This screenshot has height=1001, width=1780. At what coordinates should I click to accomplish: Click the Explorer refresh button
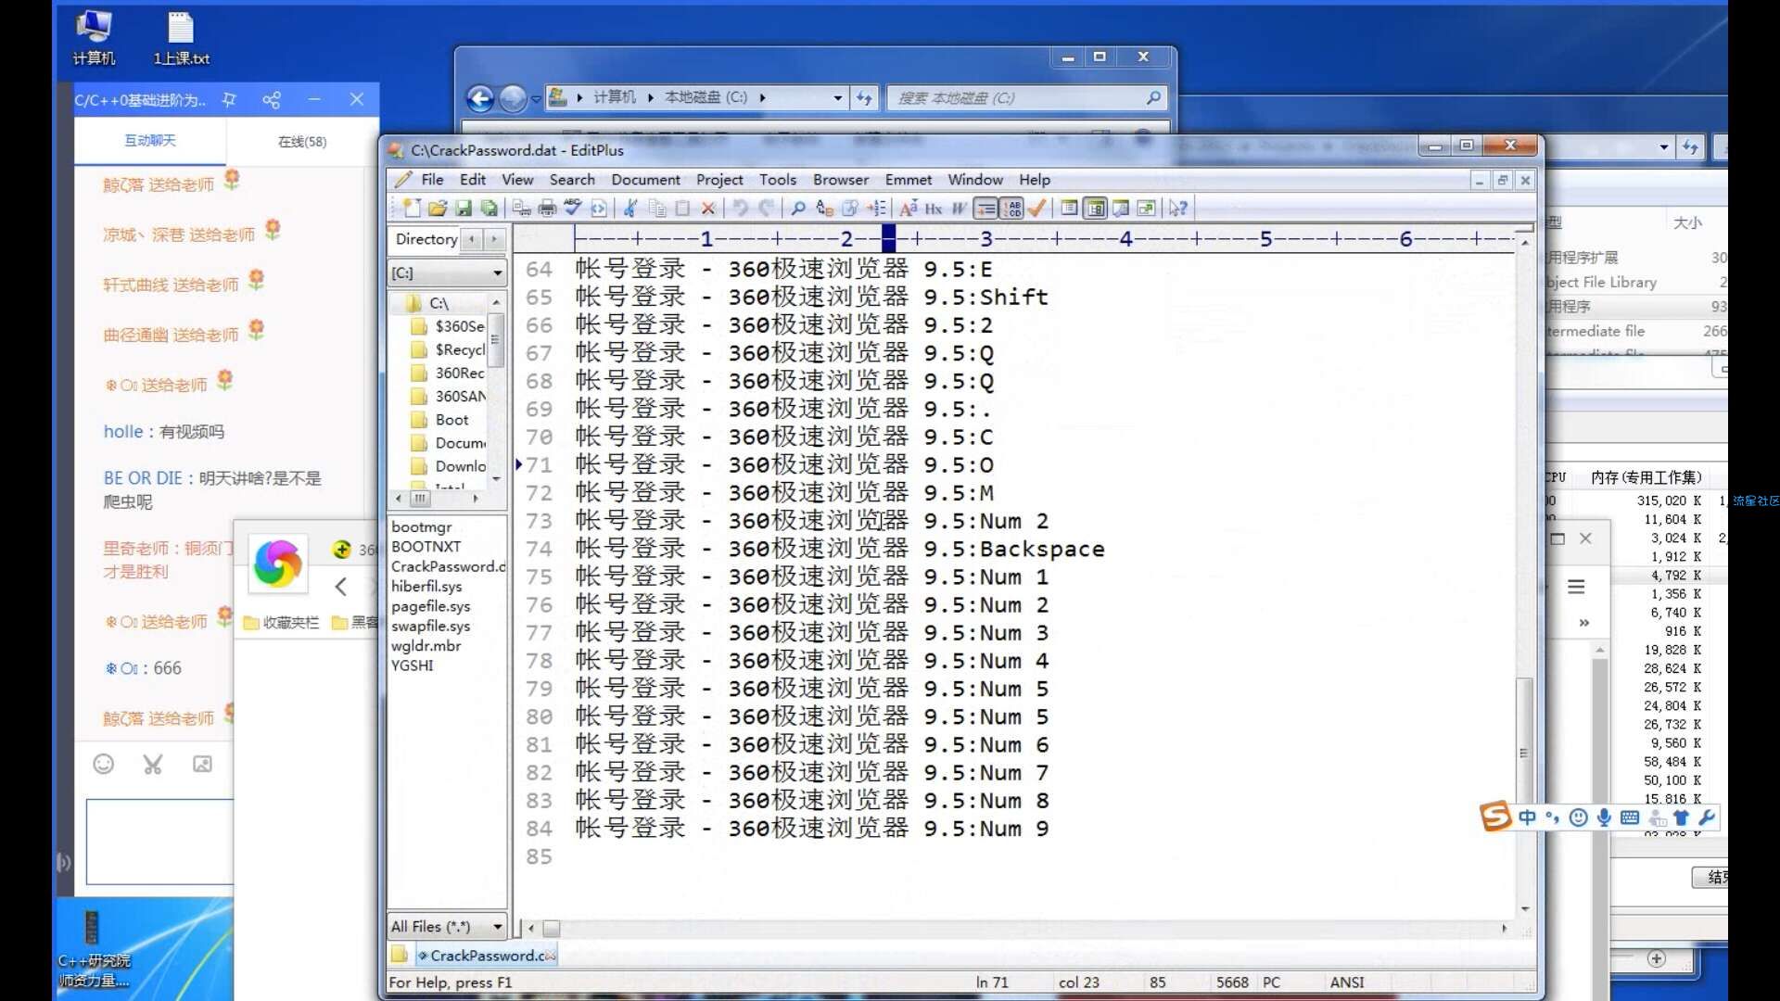pos(864,97)
